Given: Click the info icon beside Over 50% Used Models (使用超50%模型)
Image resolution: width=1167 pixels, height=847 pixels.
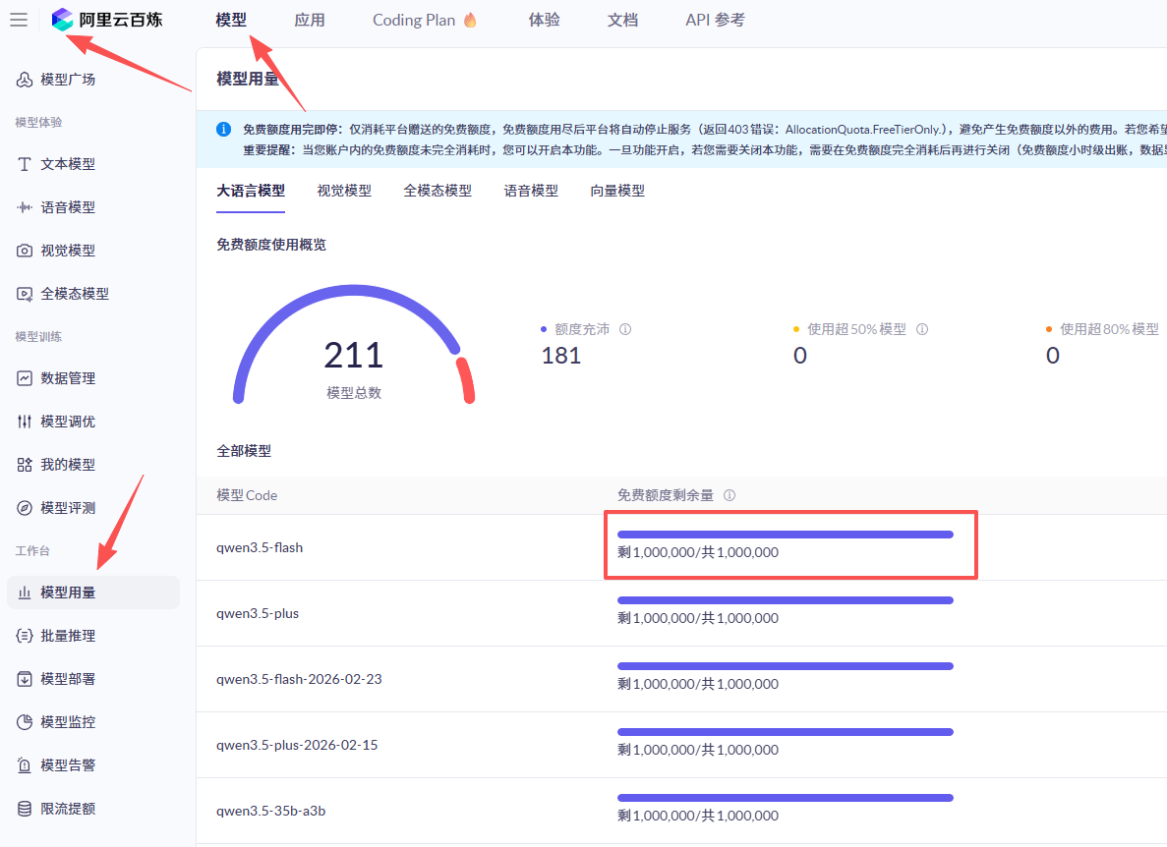Looking at the screenshot, I should click(922, 329).
